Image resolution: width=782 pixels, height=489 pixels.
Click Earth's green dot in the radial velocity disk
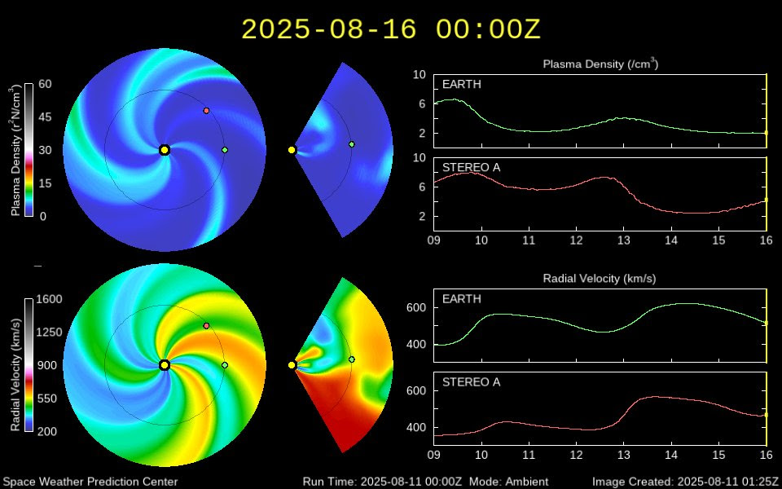(225, 365)
